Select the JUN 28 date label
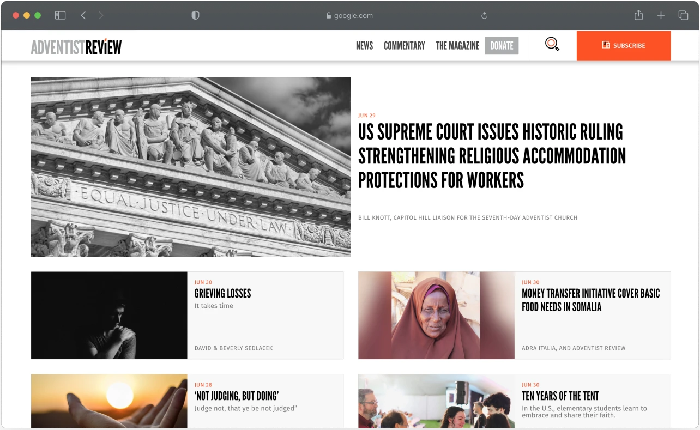 tap(203, 385)
